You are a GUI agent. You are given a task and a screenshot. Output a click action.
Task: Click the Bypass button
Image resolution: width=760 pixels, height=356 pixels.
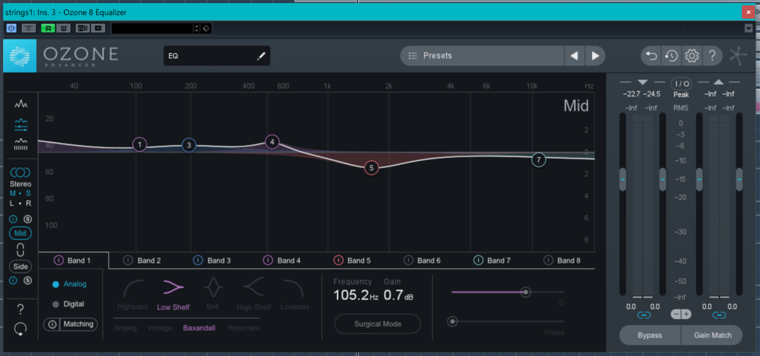point(649,335)
